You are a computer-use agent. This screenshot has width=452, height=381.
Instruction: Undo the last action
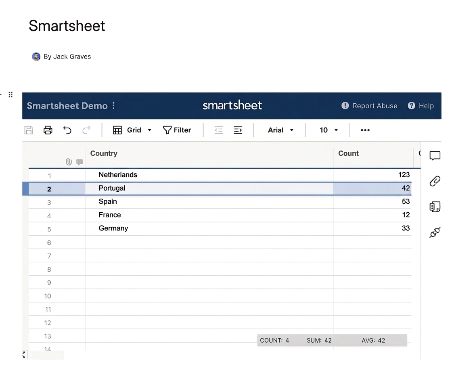click(67, 130)
